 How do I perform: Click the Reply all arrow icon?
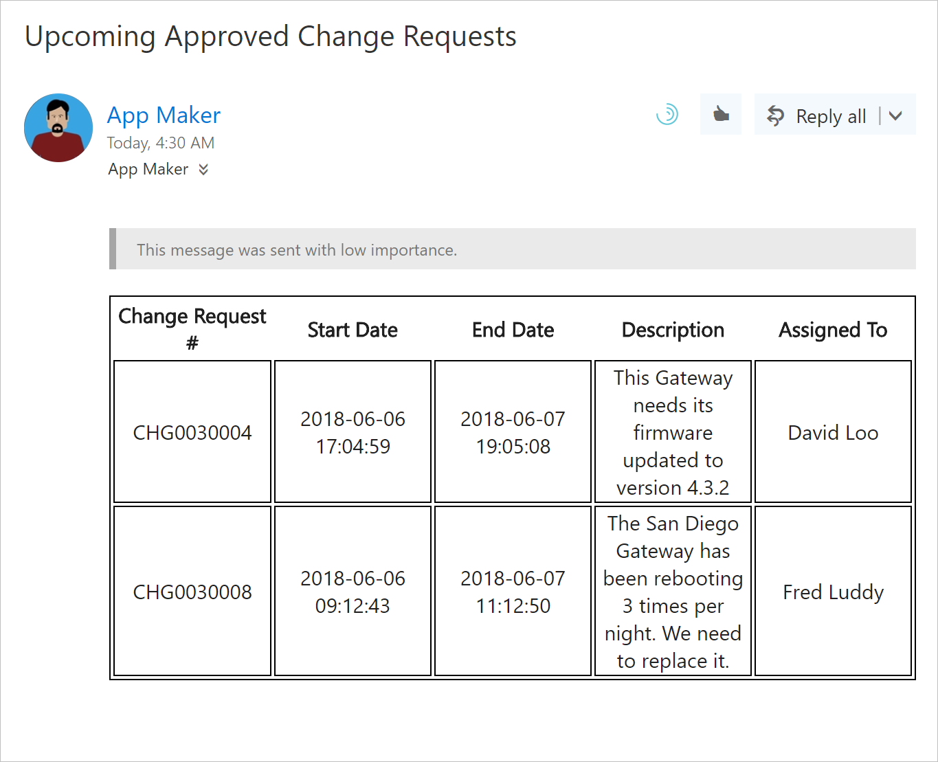[775, 115]
